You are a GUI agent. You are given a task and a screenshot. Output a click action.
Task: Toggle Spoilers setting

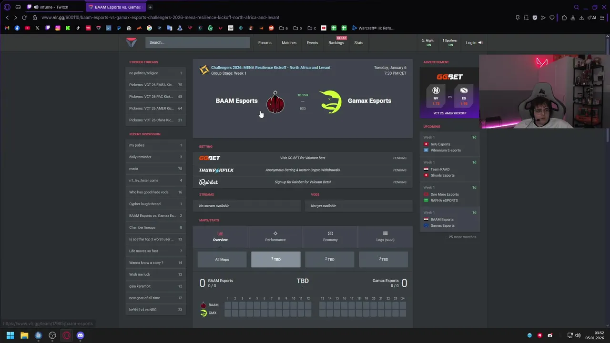pyautogui.click(x=450, y=42)
